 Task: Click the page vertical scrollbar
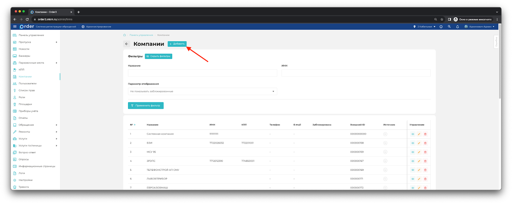pos(500,64)
